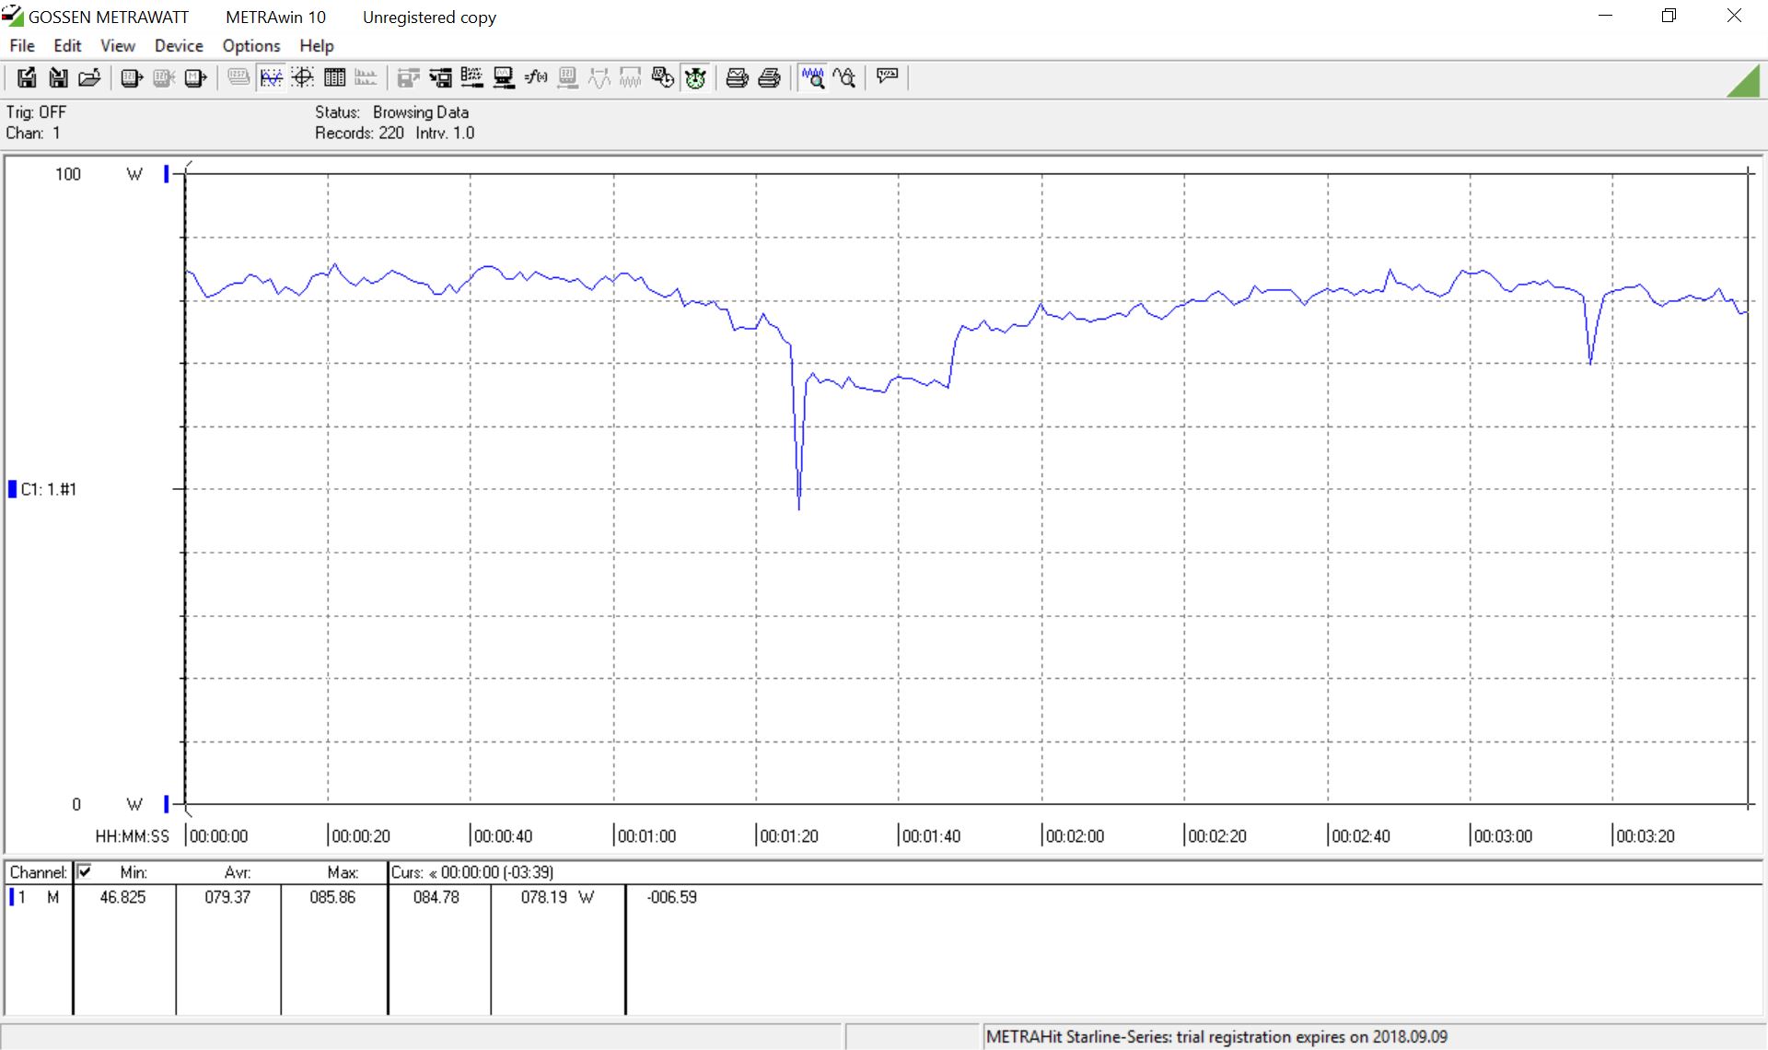Click the blue marker at 0 W

(x=167, y=804)
